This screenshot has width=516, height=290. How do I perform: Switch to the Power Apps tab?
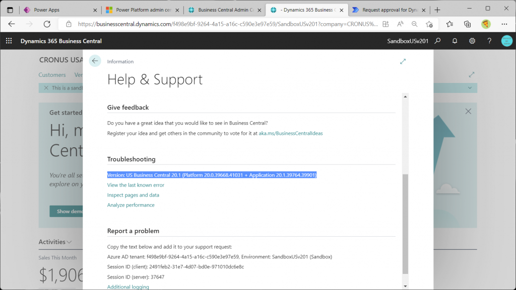pos(61,10)
